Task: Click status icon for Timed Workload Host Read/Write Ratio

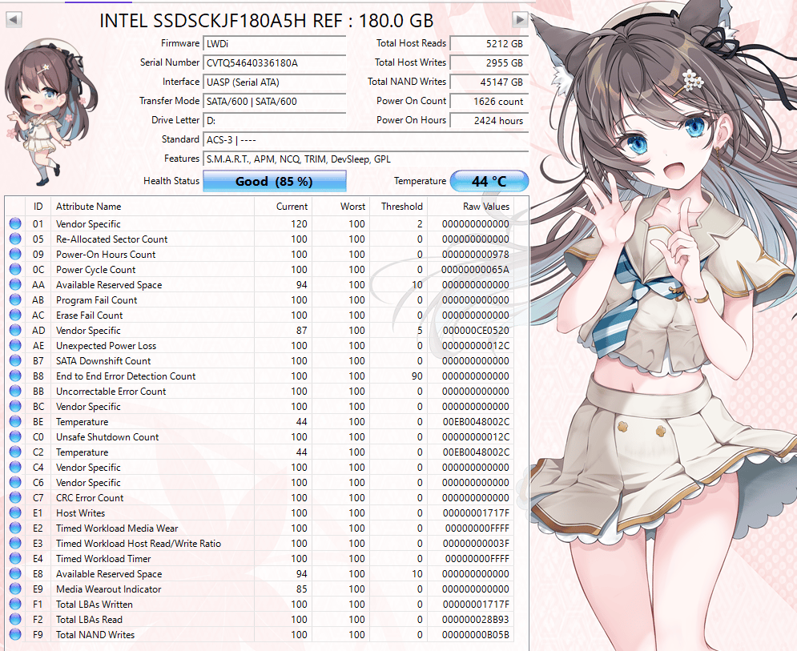Action: click(x=15, y=543)
